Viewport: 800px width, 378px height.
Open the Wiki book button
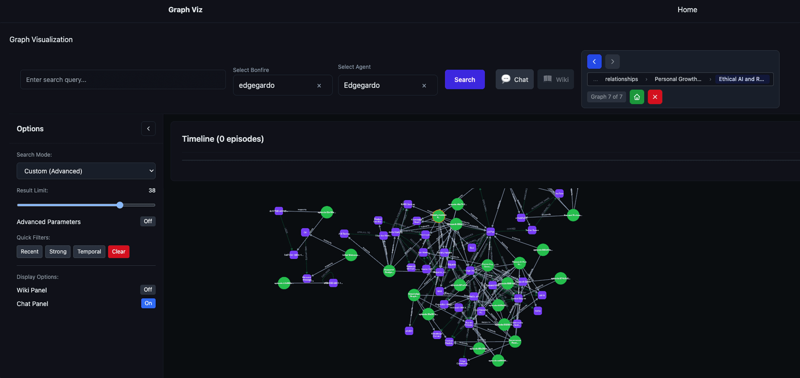pyautogui.click(x=556, y=79)
